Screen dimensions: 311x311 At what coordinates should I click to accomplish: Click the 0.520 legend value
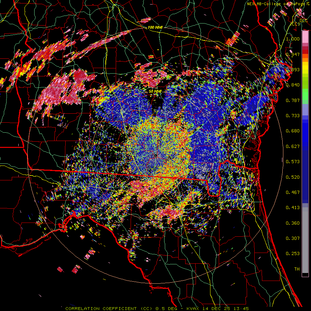[293, 177]
